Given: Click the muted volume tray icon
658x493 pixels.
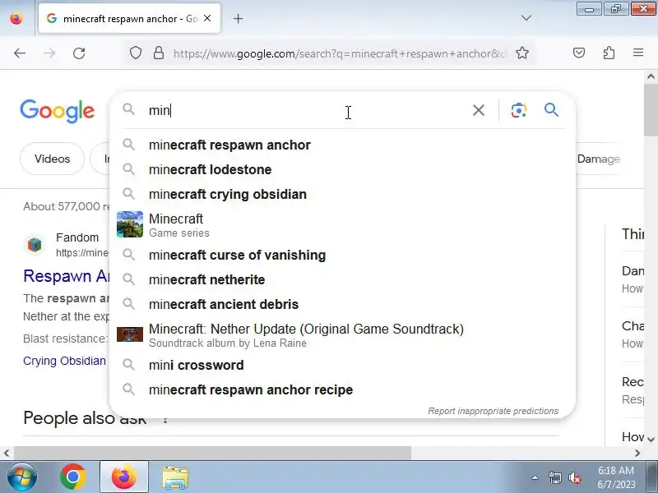Looking at the screenshot, I should click(574, 477).
